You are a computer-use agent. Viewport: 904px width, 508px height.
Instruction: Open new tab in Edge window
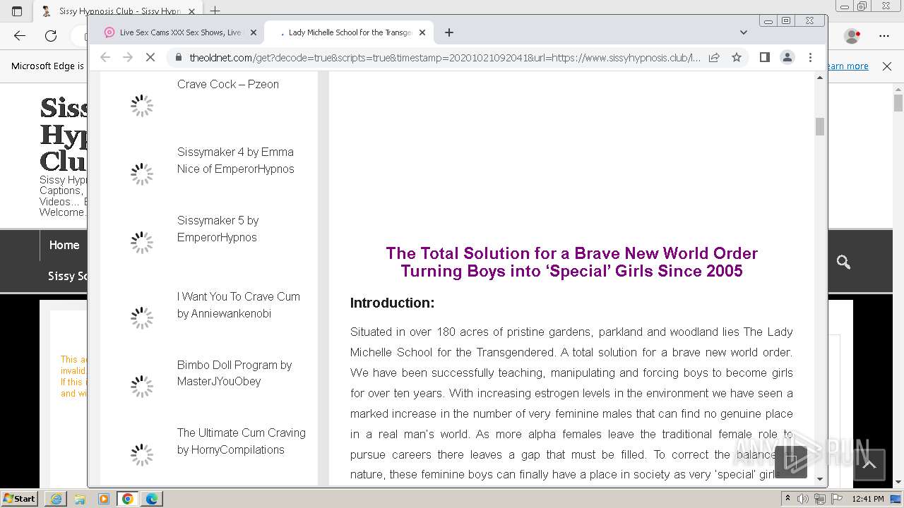coord(215,11)
